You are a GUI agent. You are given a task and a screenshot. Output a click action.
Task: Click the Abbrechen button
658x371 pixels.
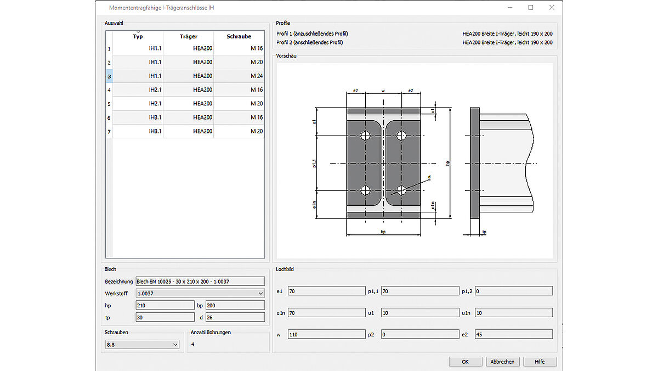tap(502, 362)
